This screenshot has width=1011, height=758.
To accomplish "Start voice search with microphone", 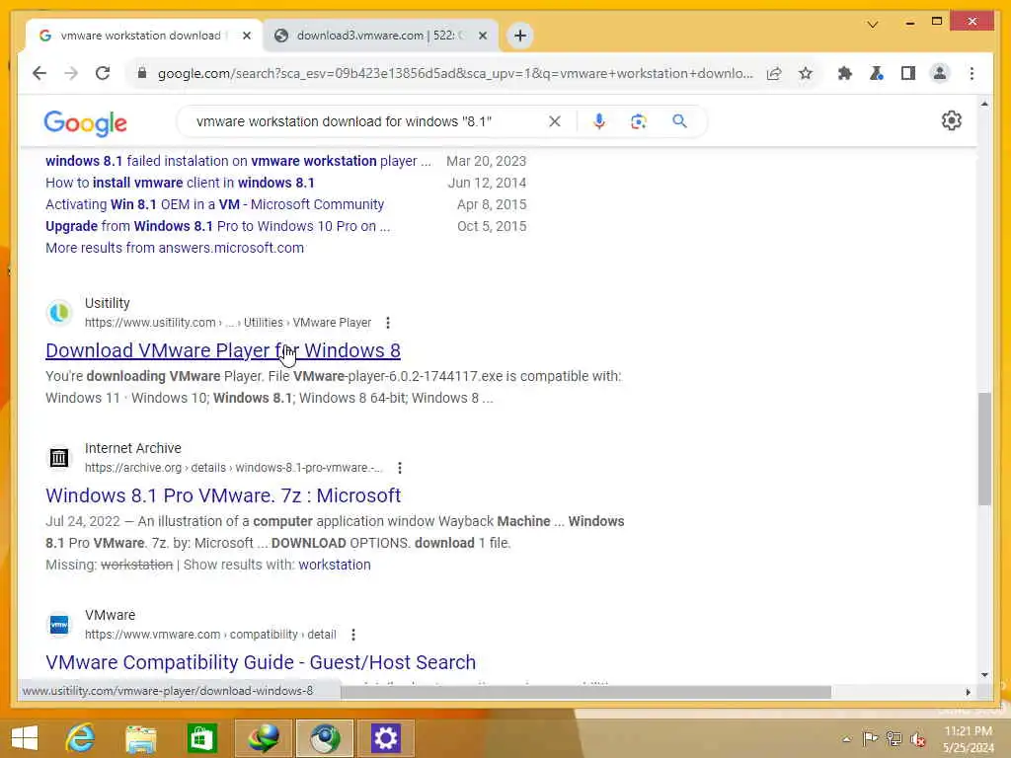I will (599, 121).
